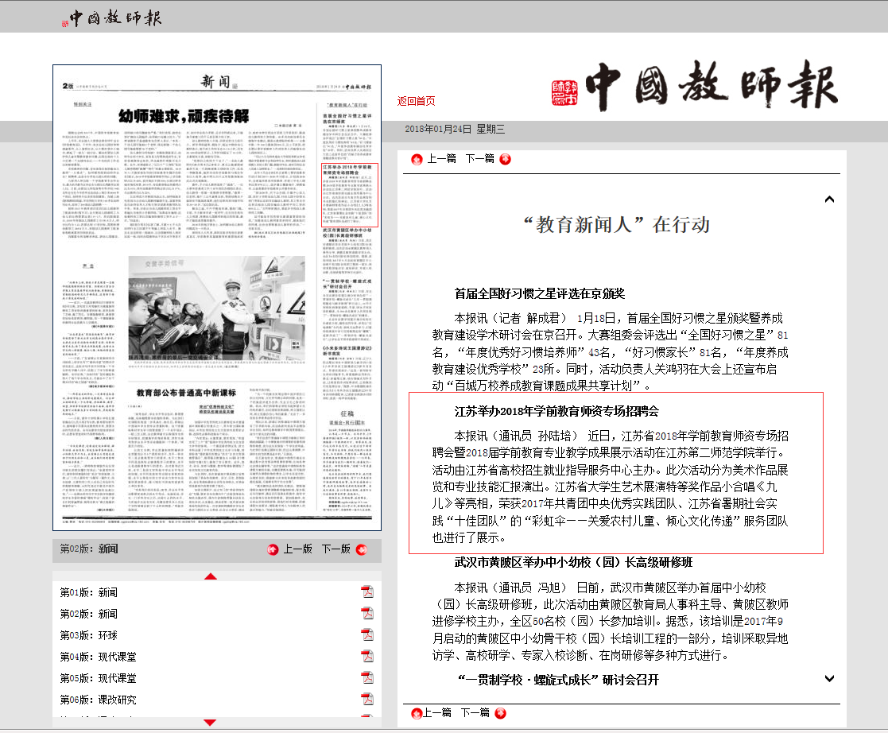Open the PDF icon for 第04版 现代课堂

pyautogui.click(x=367, y=657)
